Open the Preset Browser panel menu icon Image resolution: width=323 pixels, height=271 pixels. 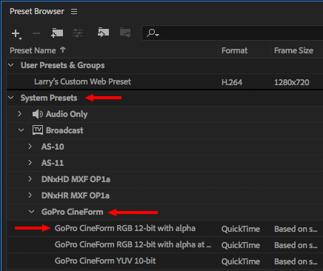click(x=74, y=11)
